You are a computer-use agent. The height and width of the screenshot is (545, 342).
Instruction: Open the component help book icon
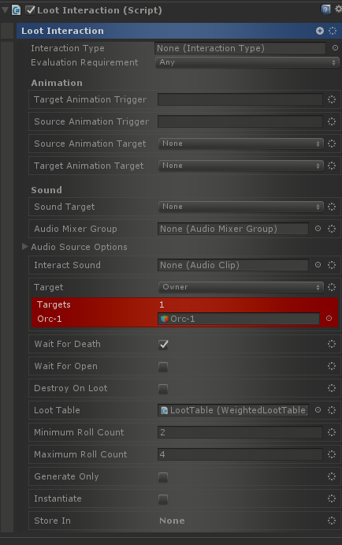(x=325, y=9)
